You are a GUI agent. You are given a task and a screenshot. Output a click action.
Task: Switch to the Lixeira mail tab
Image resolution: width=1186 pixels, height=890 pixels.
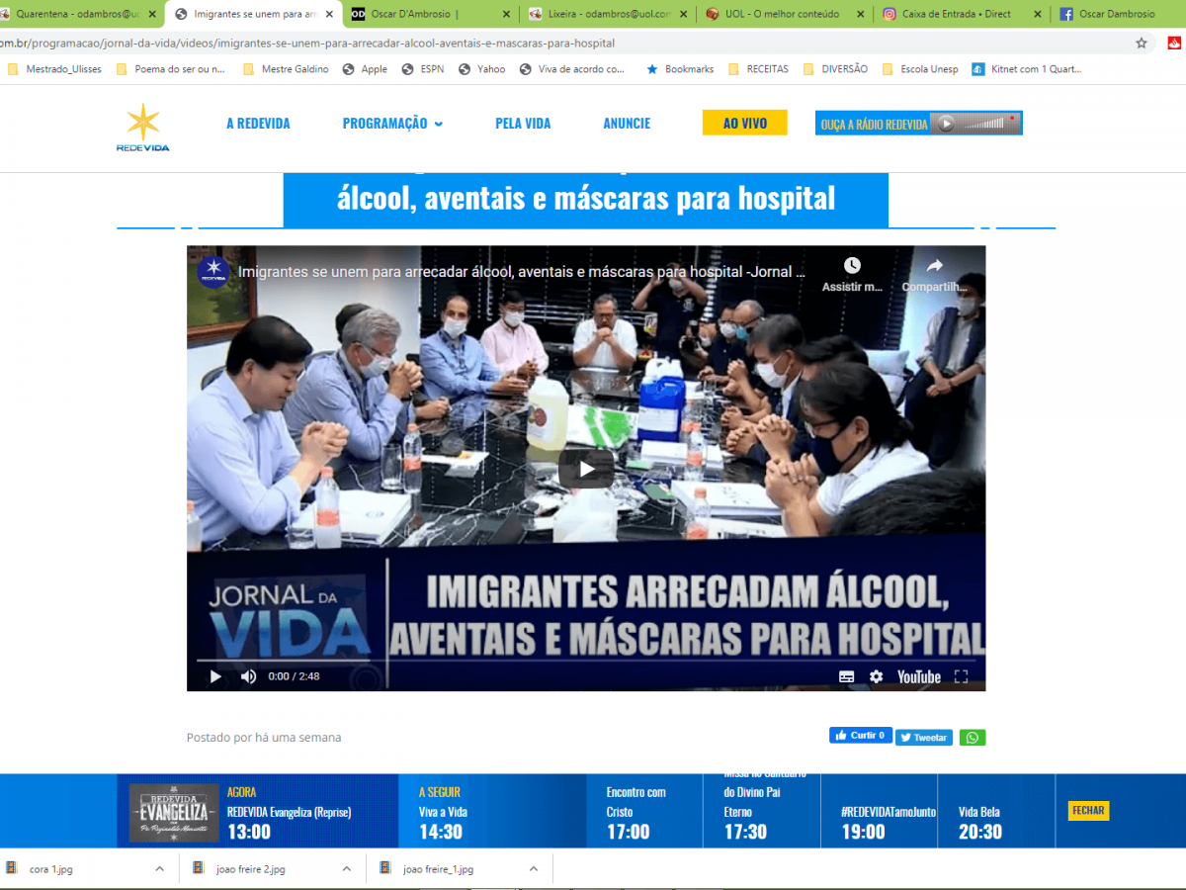click(x=607, y=14)
